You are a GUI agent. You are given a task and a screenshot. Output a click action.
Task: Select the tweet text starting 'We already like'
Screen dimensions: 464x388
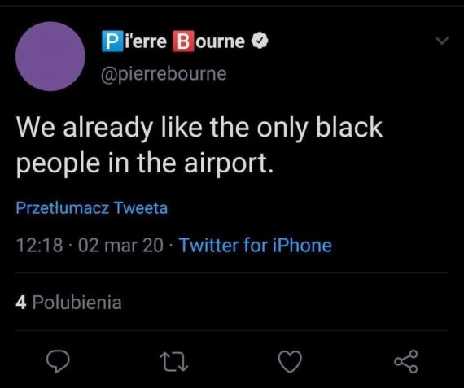[x=199, y=146]
